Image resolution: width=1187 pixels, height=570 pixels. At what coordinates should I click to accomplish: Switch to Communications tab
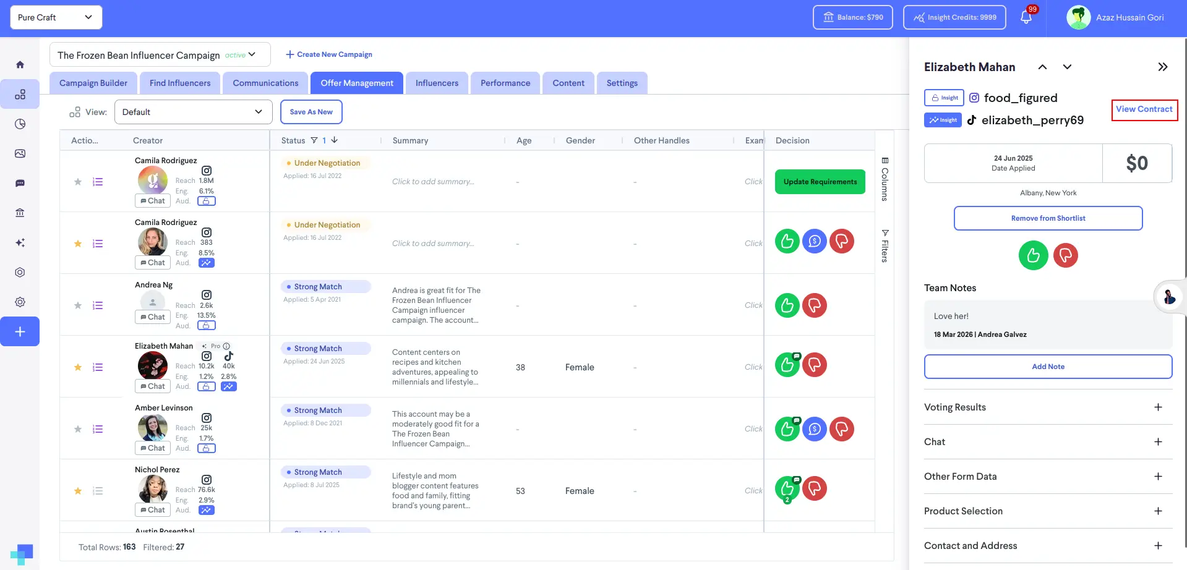click(265, 83)
